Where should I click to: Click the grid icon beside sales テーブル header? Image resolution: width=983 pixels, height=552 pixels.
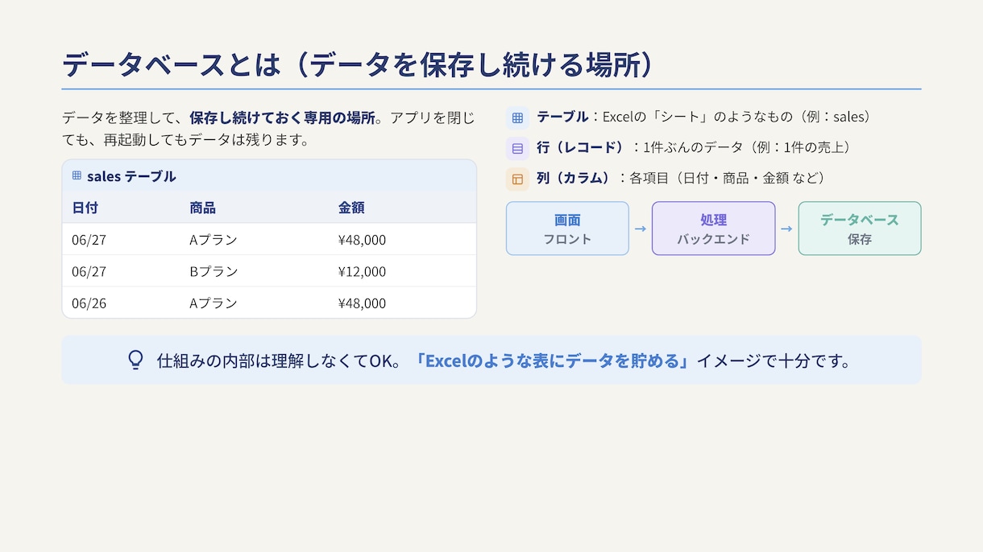coord(77,175)
